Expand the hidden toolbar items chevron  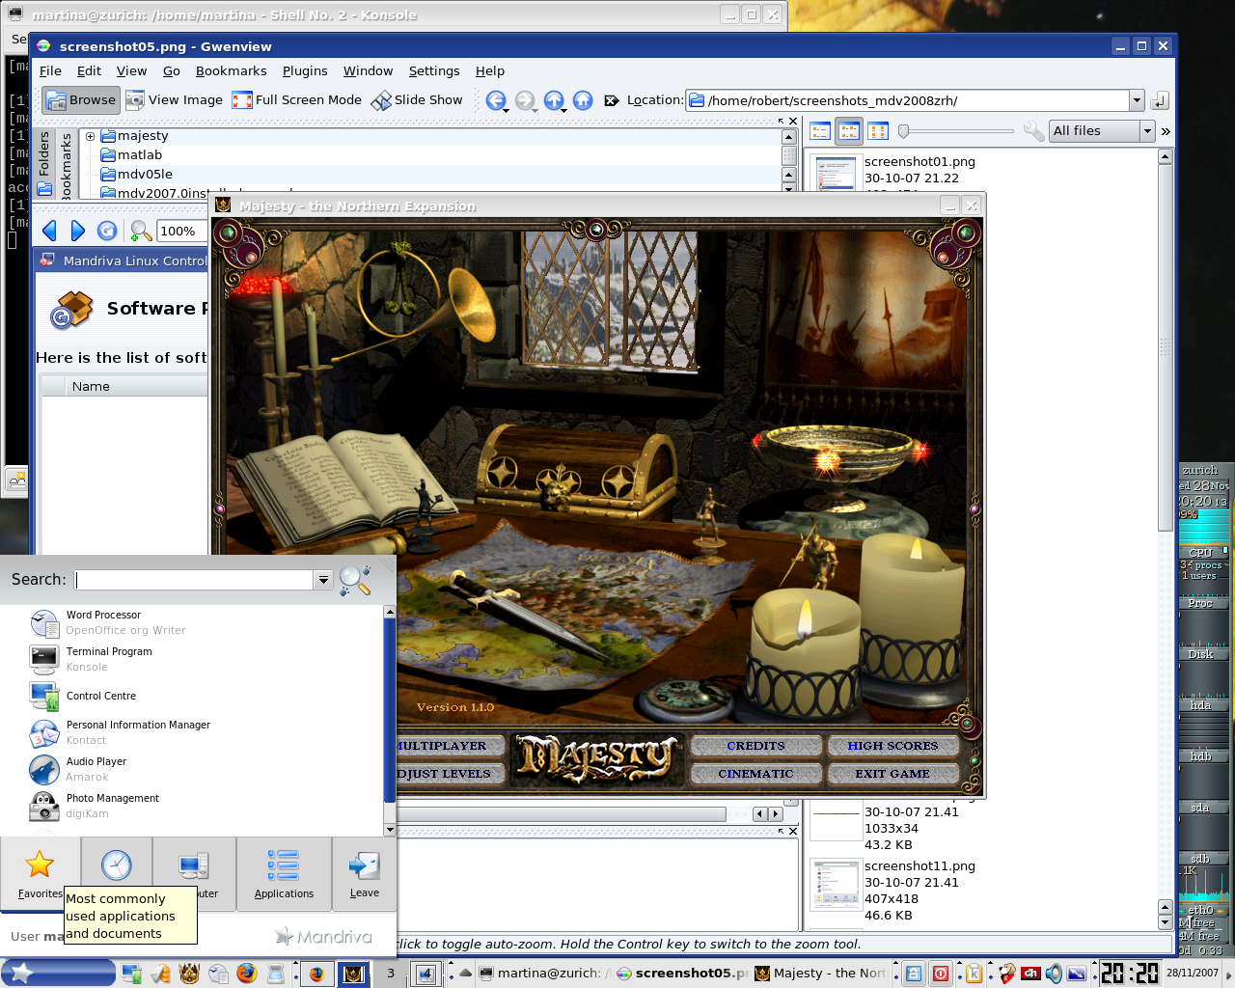pos(1166,131)
